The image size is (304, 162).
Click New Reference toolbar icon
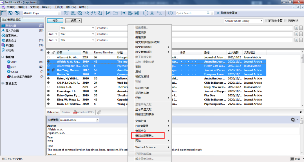[73, 13]
